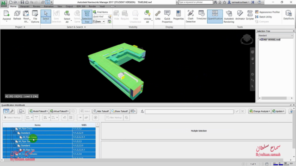Open the Standard dropdown in Selection Tree

[276, 36]
